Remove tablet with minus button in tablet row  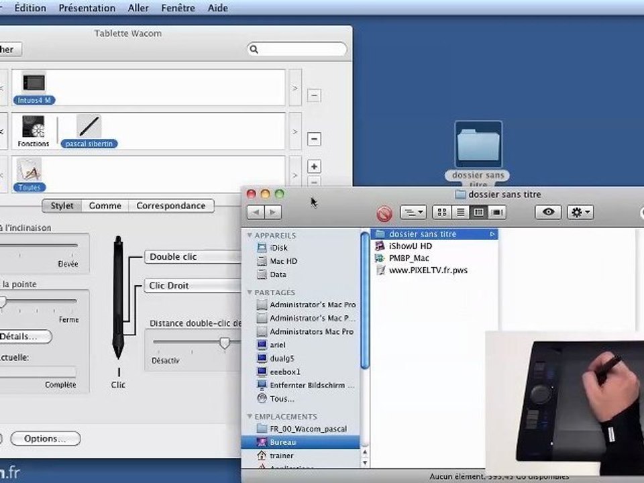pyautogui.click(x=314, y=95)
